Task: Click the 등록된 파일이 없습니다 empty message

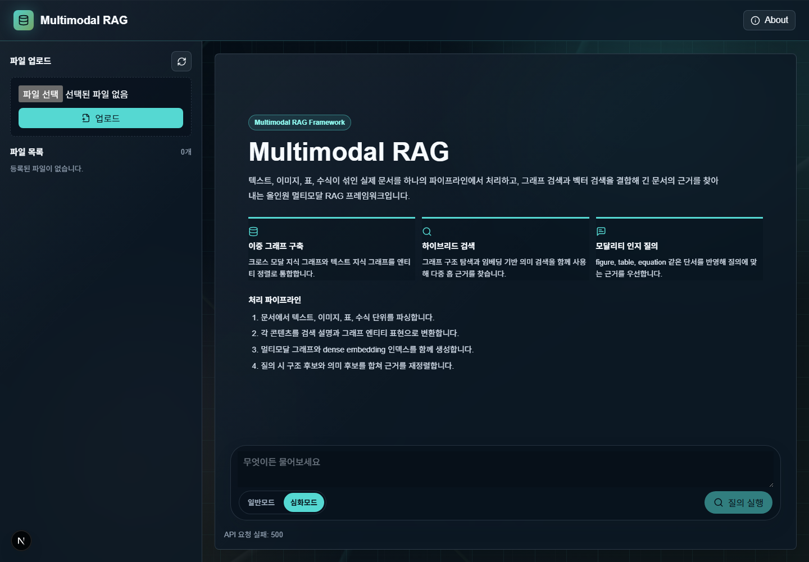Action: click(47, 169)
